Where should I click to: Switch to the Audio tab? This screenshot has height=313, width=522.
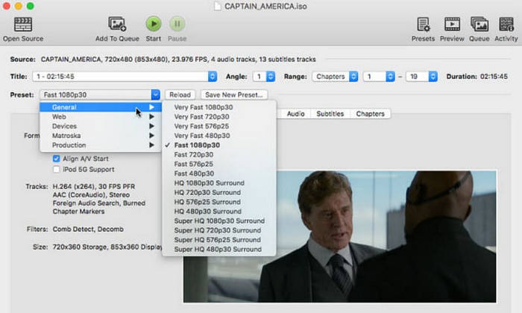[x=295, y=114]
